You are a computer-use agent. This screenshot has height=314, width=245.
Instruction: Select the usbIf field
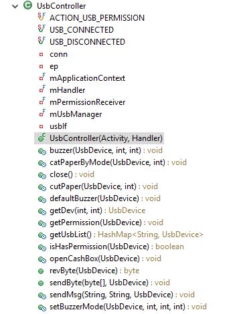coord(58,126)
